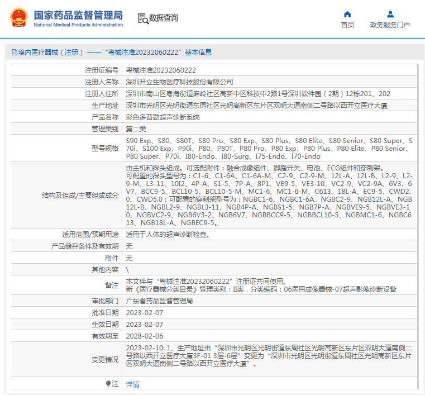Click product name 彩色多普勒超声诊断系统
This screenshot has width=425, height=395.
point(163,117)
